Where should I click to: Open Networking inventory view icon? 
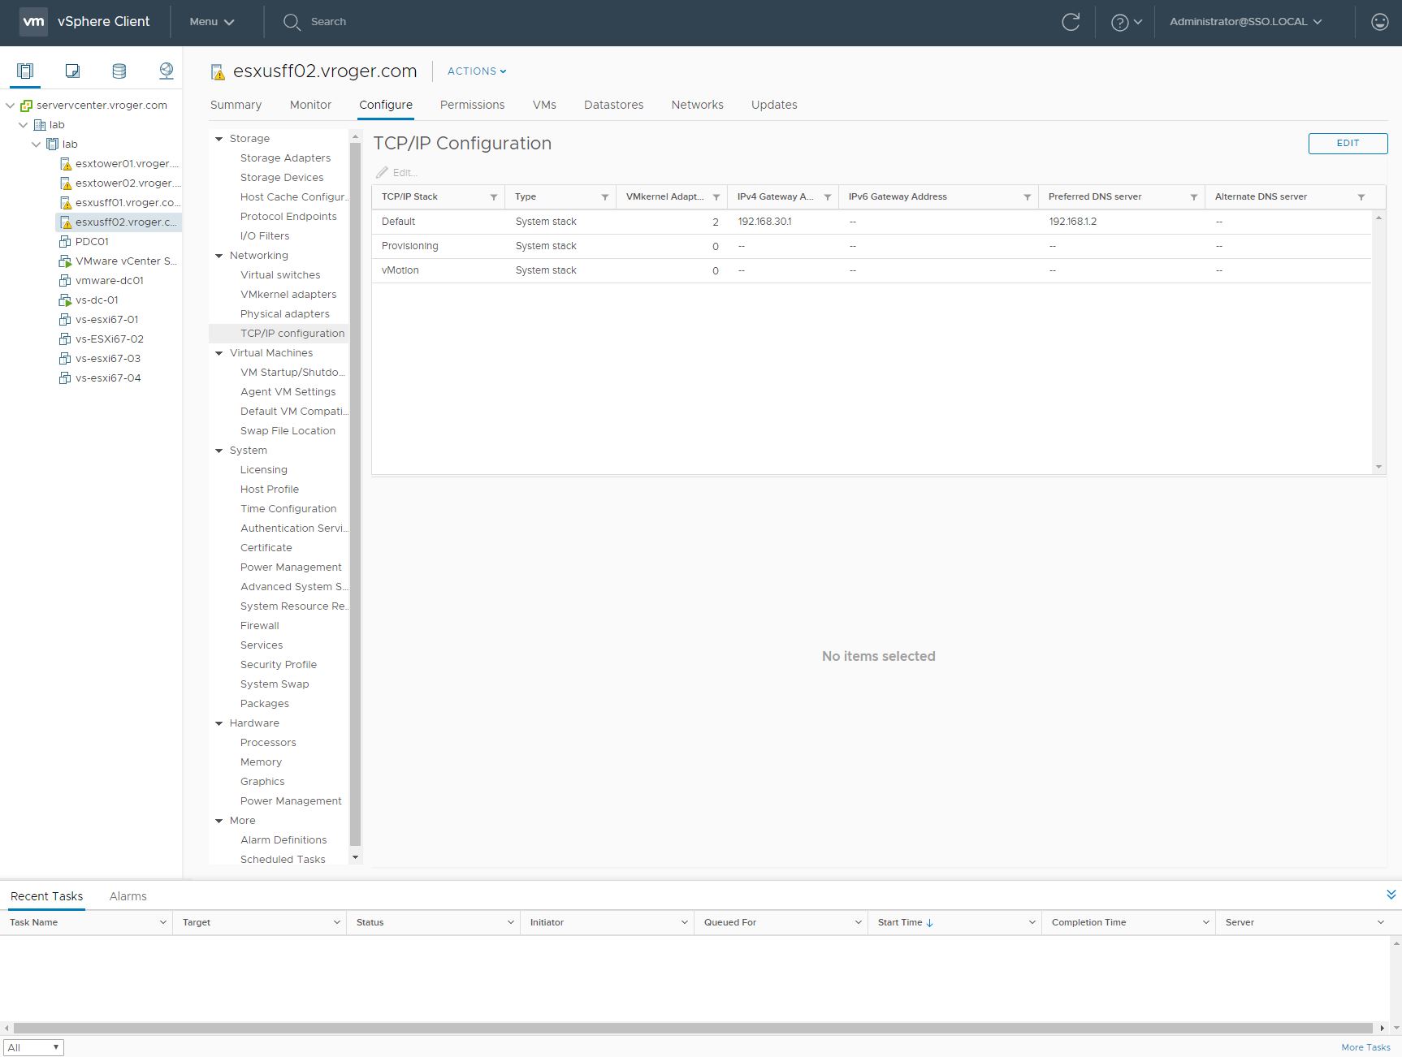[167, 71]
